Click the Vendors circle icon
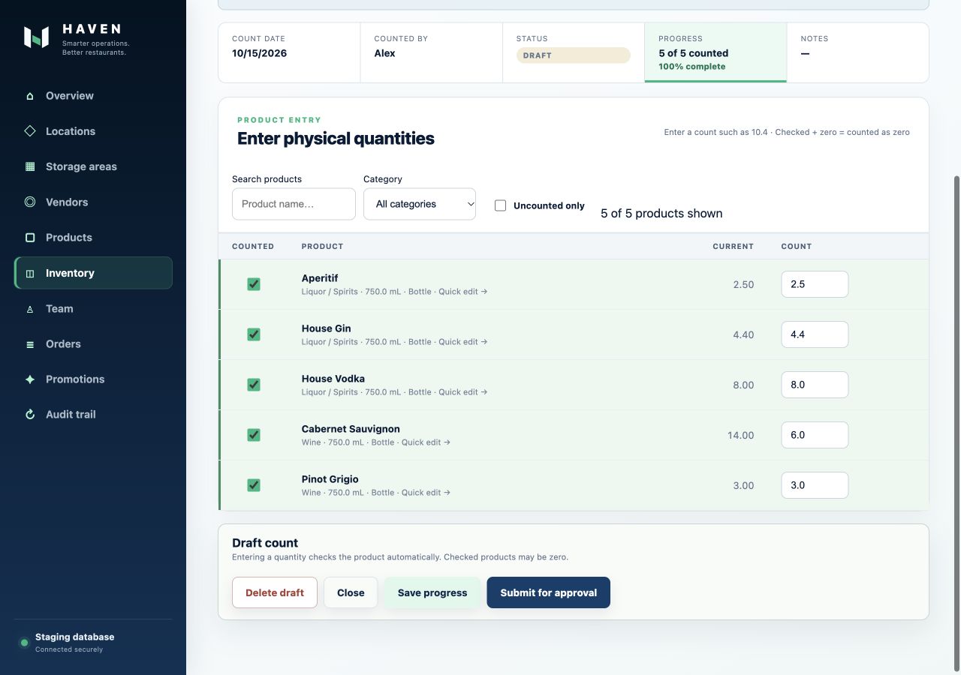Image resolution: width=961 pixels, height=675 pixels. [x=30, y=202]
